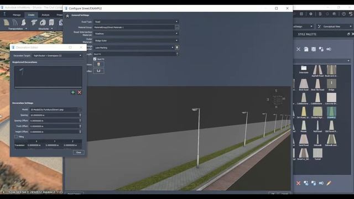354x199 pixels.
Task: Click the pencil edit style icon
Action: [x=329, y=183]
